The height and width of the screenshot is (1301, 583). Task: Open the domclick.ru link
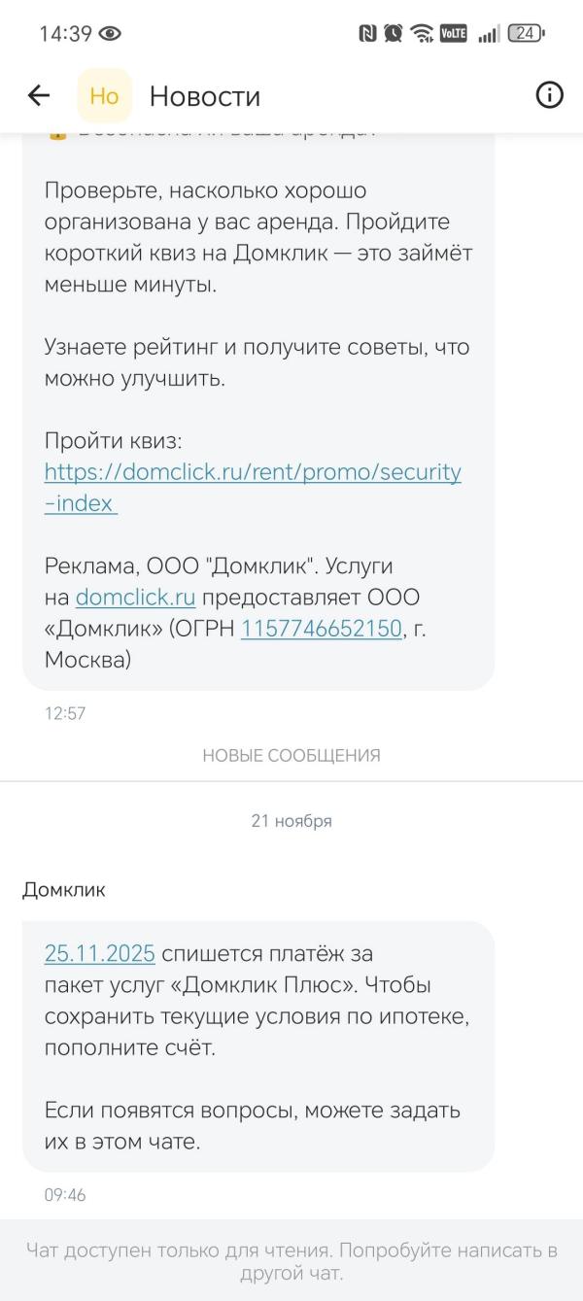point(131,597)
